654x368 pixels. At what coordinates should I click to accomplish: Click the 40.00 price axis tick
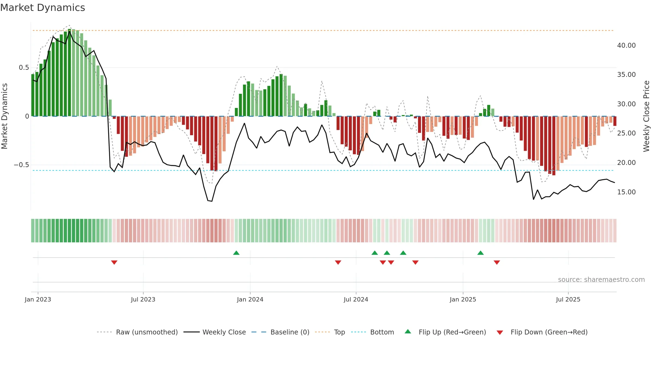626,45
